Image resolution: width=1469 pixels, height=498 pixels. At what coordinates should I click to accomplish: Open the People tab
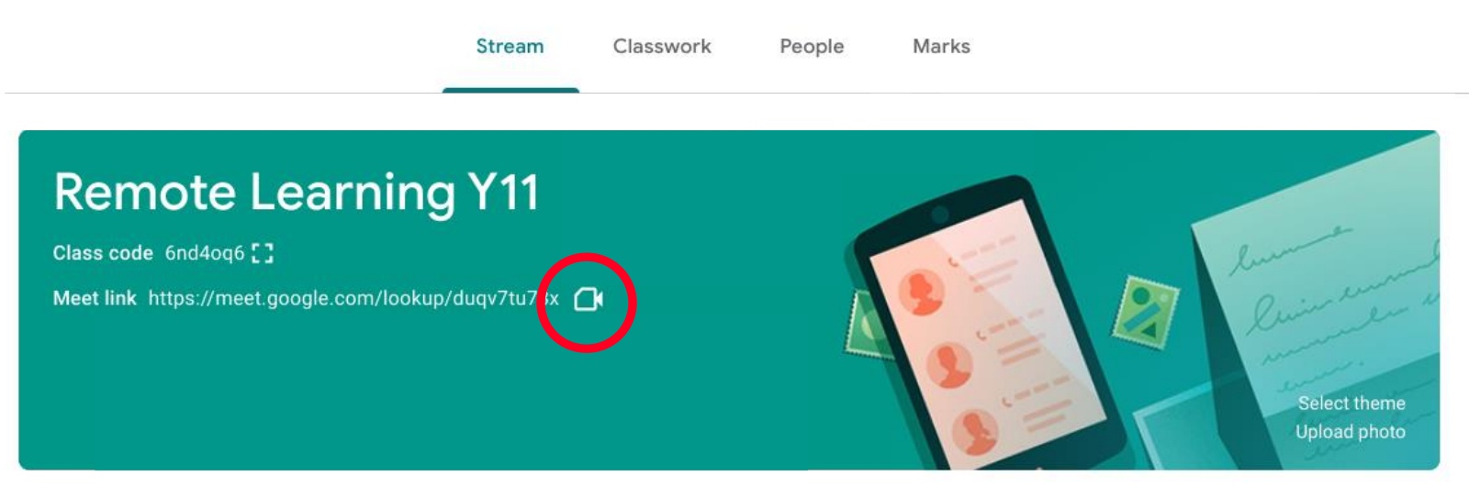[x=812, y=46]
